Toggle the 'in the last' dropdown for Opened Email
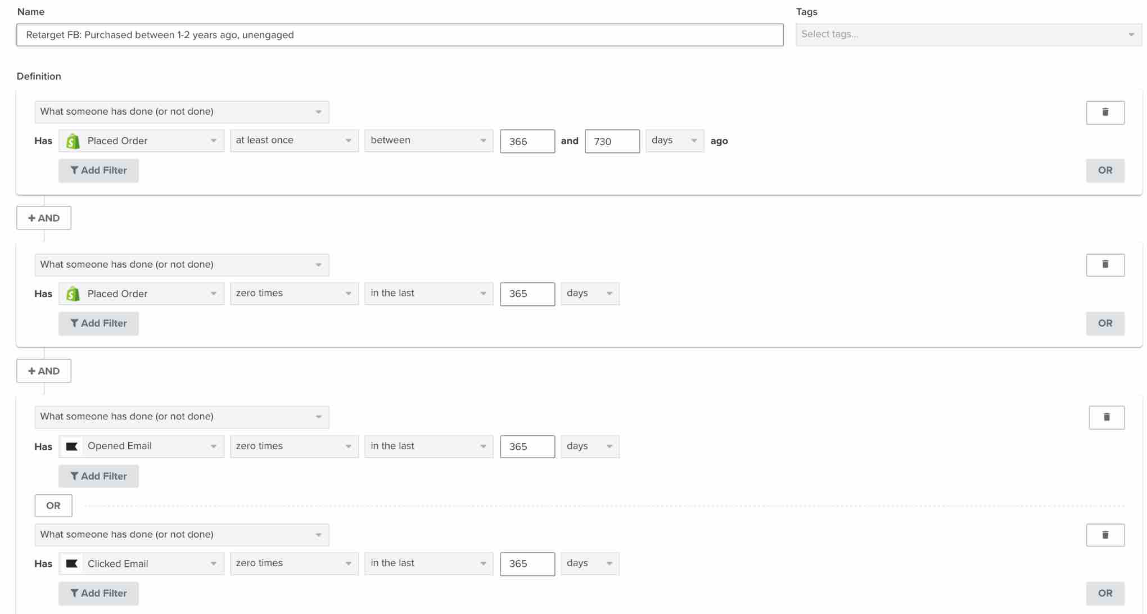 click(x=428, y=445)
